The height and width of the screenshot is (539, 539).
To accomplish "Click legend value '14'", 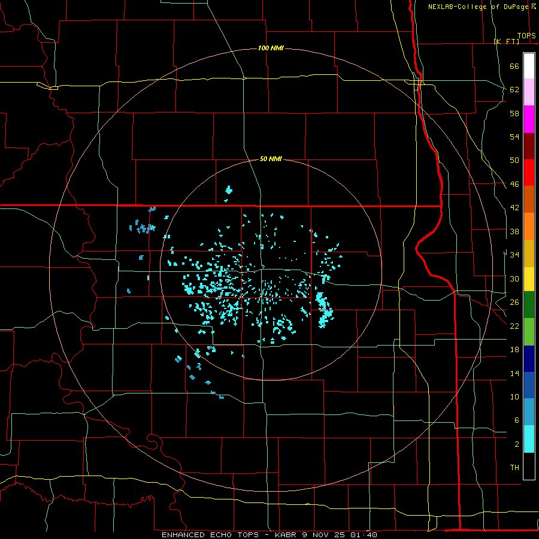I will (514, 373).
